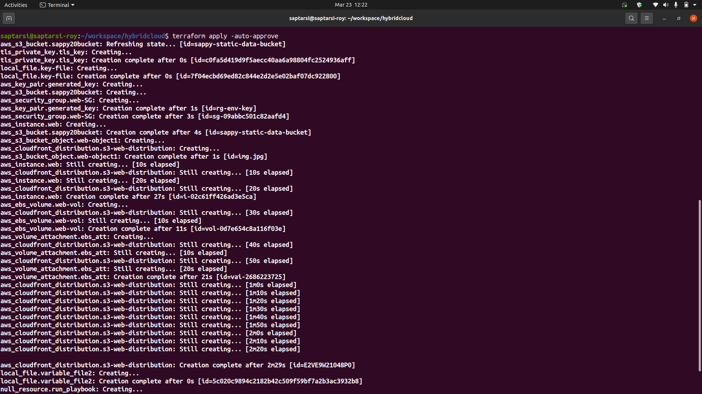Restore the terminal window size
The image size is (702, 394).
point(679,18)
